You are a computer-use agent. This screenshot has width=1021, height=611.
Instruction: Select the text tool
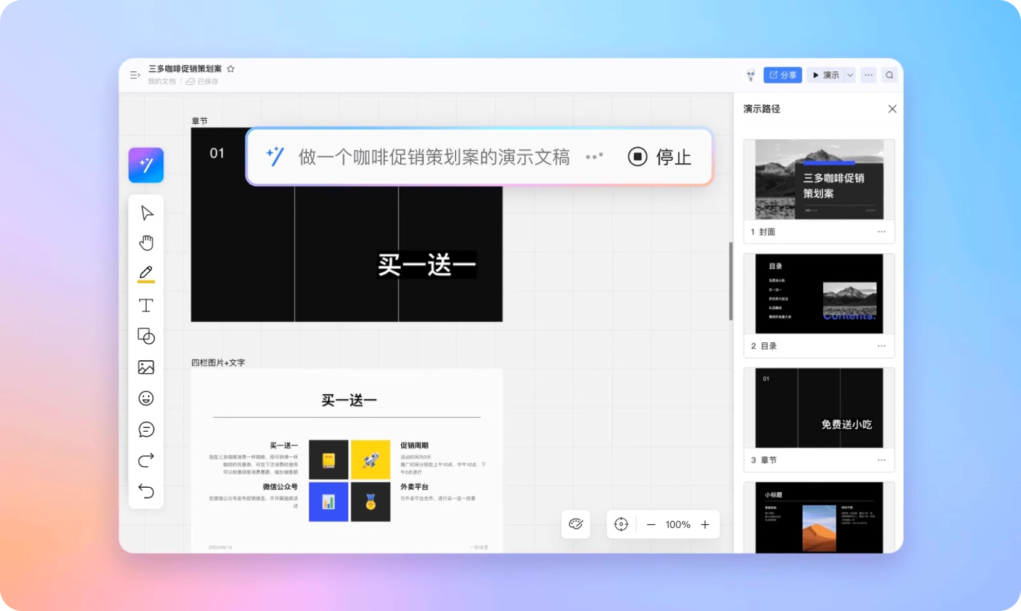point(146,305)
